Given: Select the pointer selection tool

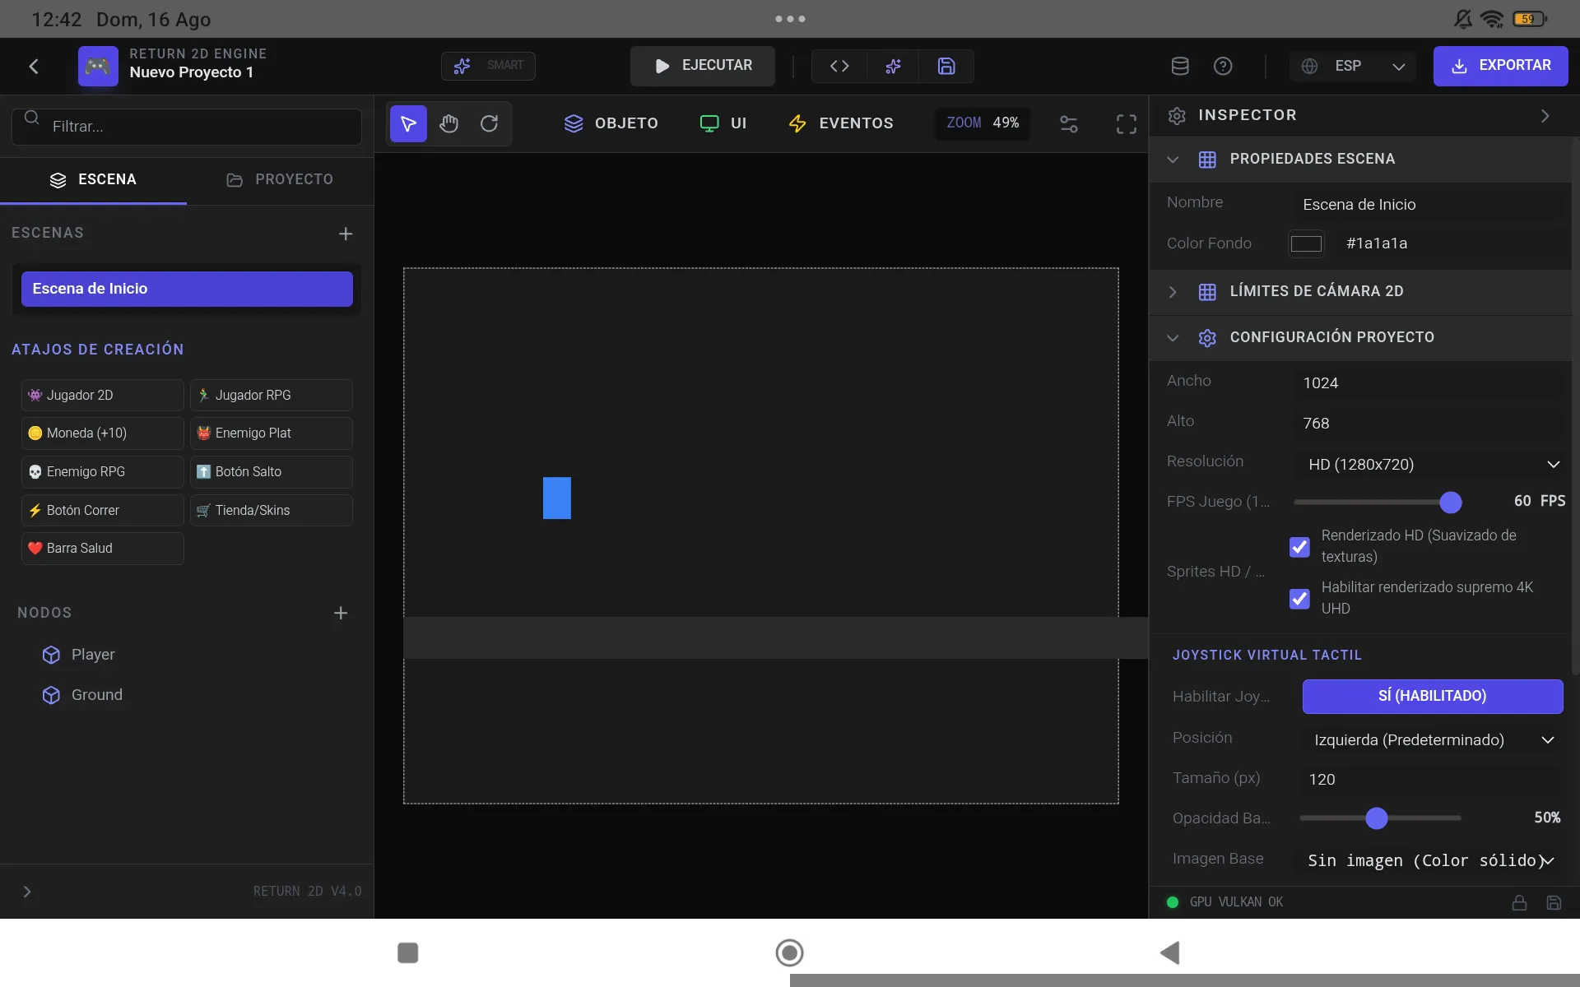Looking at the screenshot, I should pos(408,123).
